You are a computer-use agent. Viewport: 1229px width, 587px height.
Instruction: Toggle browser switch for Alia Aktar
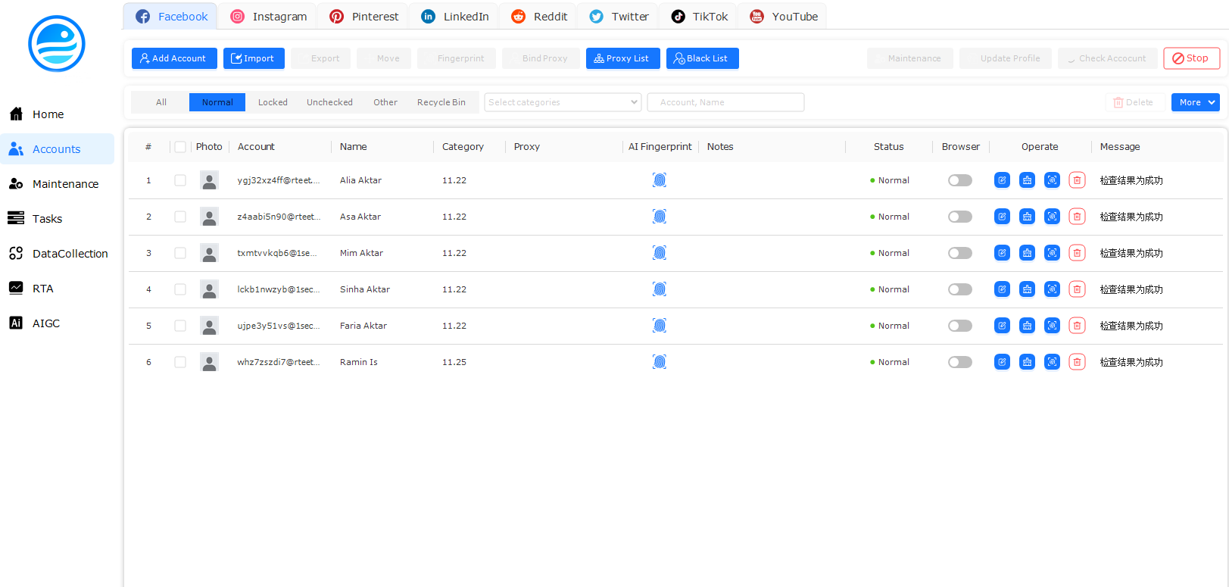pos(960,180)
